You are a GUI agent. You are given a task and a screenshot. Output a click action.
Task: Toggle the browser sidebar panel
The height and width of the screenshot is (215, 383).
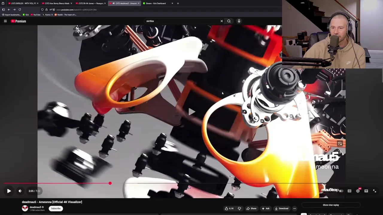pyautogui.click(x=3, y=10)
